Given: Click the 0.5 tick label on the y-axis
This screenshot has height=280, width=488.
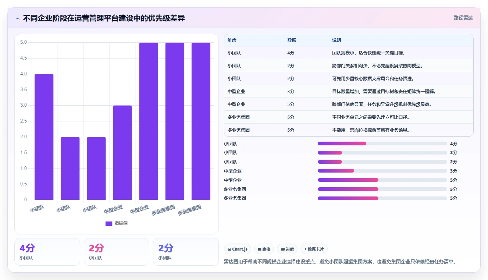Looking at the screenshot, I should point(24,184).
